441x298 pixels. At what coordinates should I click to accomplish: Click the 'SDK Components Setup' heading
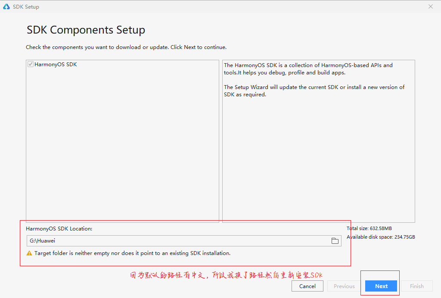click(86, 30)
